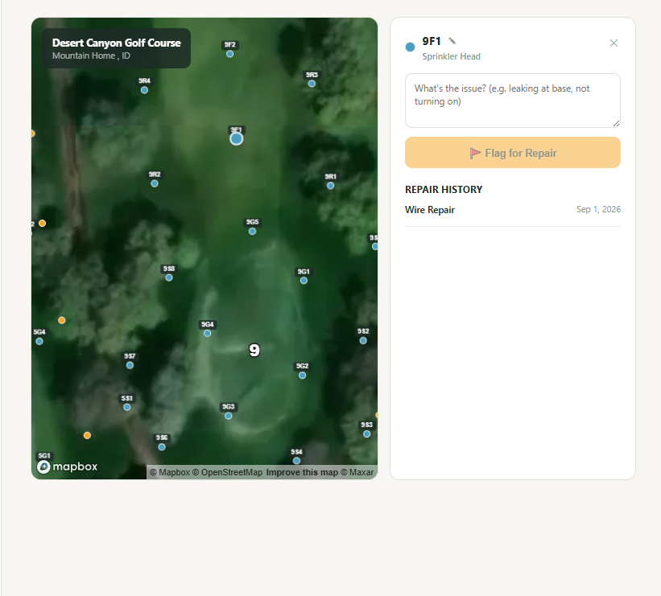
Task: Select the 9S2 sprinkler marker
Action: pyautogui.click(x=363, y=341)
